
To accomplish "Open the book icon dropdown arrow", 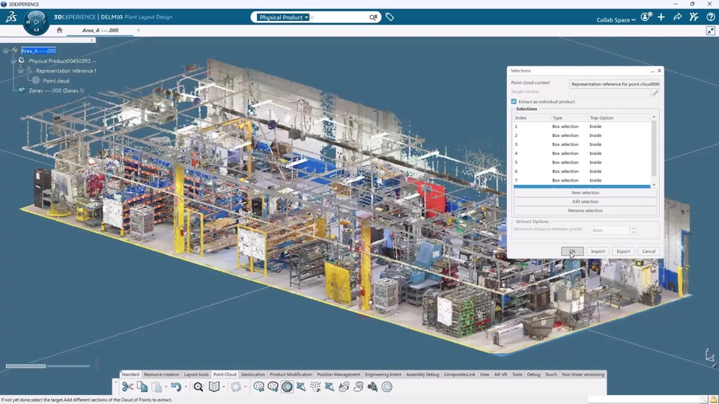I will (x=223, y=387).
